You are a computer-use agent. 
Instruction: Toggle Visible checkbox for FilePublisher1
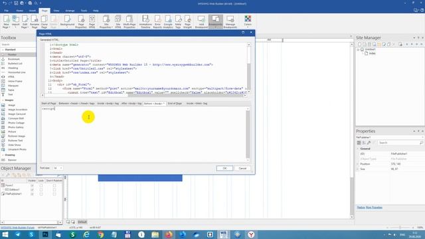33,194
